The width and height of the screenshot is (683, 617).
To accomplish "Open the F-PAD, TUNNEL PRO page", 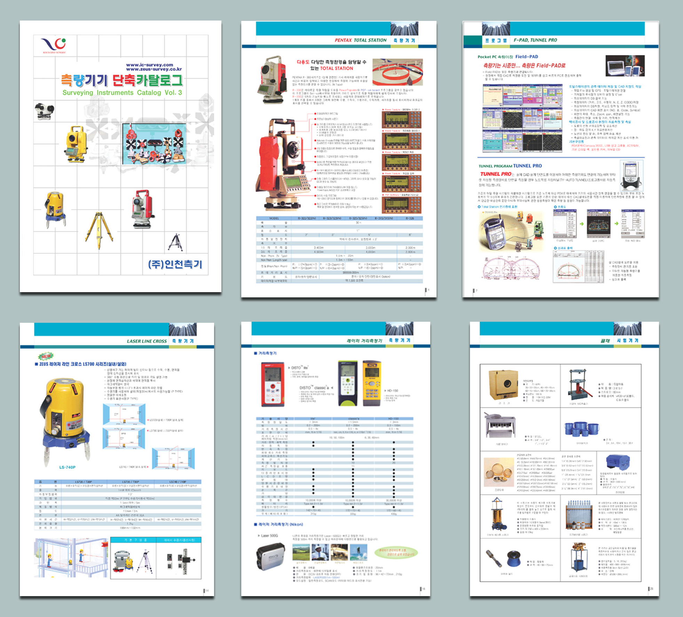I will (x=560, y=159).
